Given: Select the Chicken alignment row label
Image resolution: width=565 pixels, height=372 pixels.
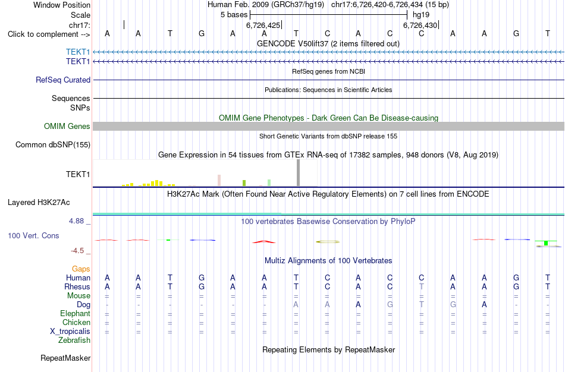Looking at the screenshot, I should pos(76,322).
